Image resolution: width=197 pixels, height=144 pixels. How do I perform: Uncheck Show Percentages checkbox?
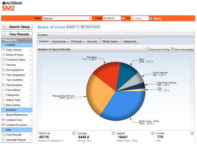coord(173,49)
